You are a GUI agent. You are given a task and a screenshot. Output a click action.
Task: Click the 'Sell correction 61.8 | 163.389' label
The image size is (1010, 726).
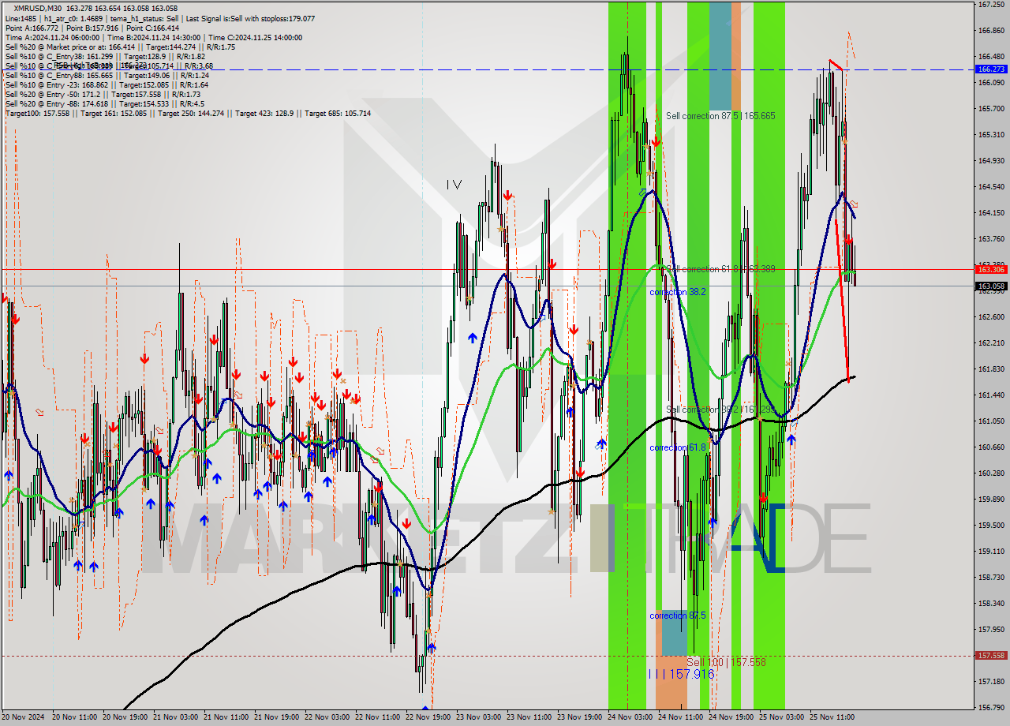coord(720,269)
